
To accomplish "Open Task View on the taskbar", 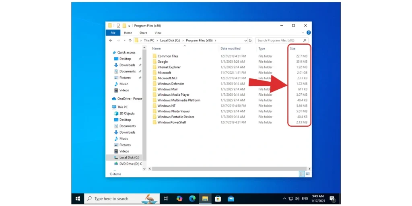I will (166, 199).
